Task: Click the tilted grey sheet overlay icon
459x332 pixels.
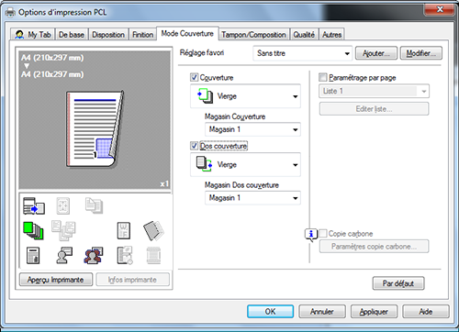Action: pyautogui.click(x=153, y=230)
